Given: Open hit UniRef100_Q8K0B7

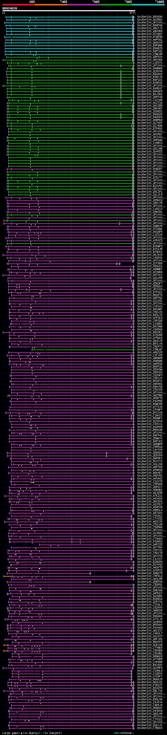Looking at the screenshot, I should point(150,109).
